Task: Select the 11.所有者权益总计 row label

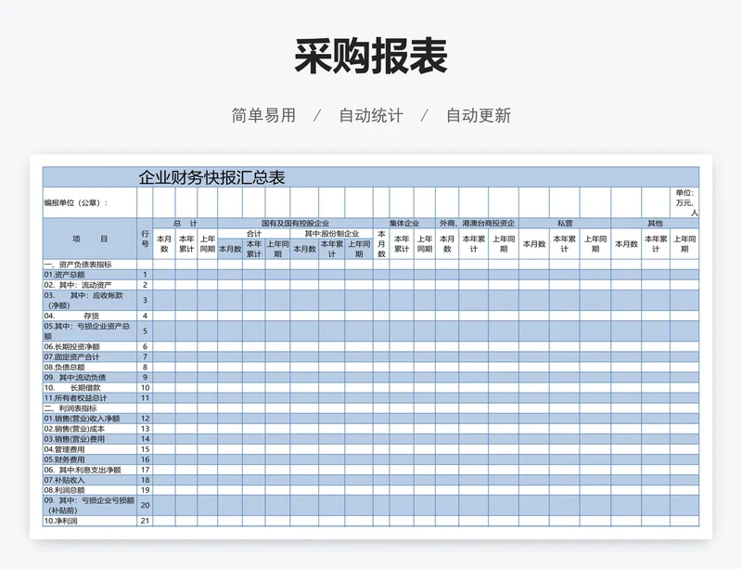Action: (x=90, y=398)
